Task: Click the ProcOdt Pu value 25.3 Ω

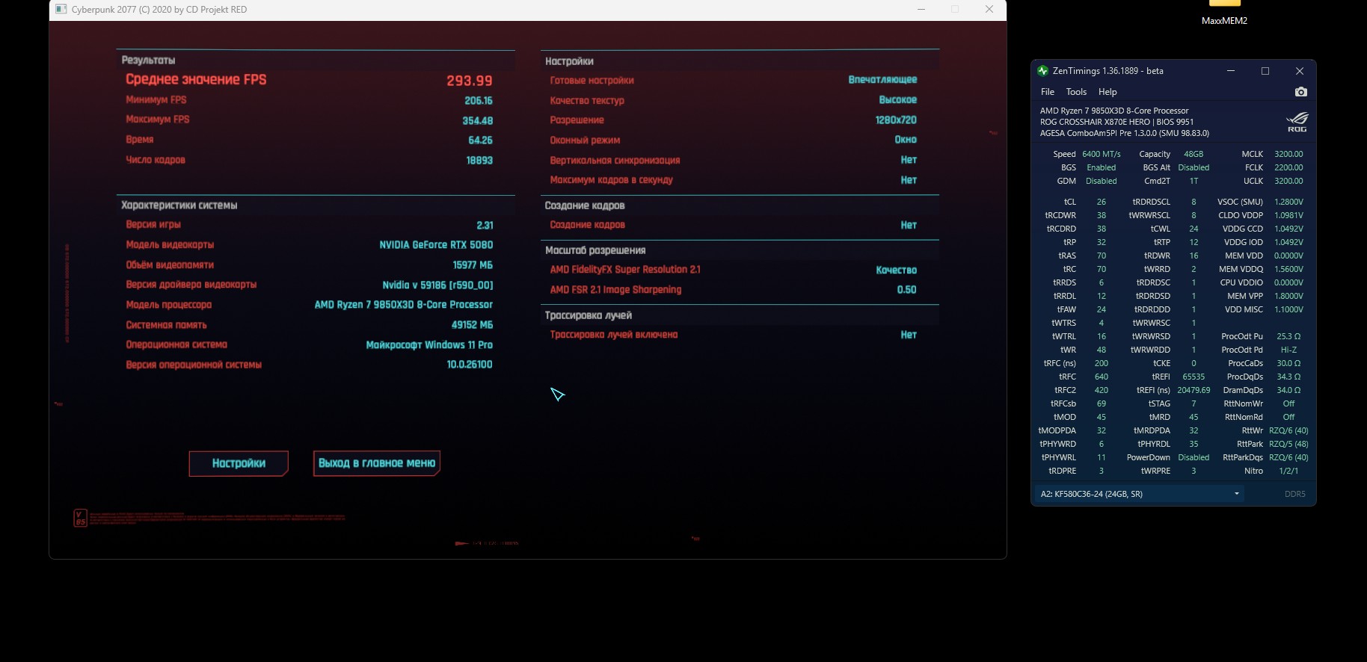Action: [1288, 336]
